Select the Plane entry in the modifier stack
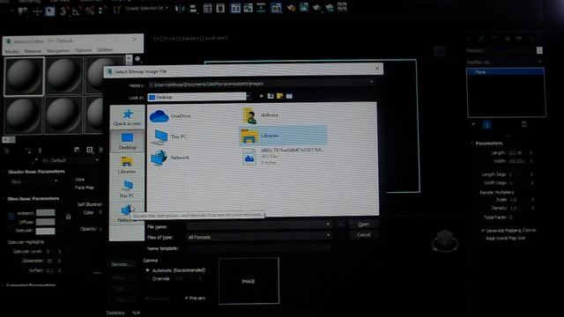Image resolution: width=564 pixels, height=317 pixels. pyautogui.click(x=505, y=72)
